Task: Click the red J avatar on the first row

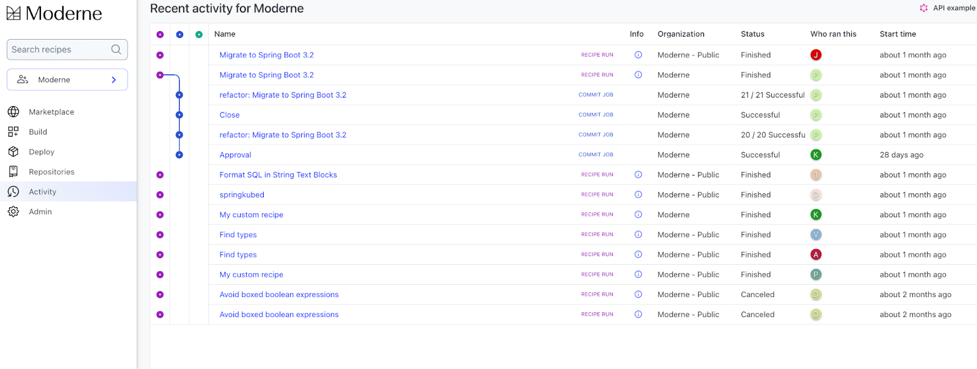Action: (x=816, y=55)
